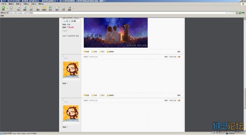Click the browser Stop icon
246x135 pixels.
tap(19, 8)
